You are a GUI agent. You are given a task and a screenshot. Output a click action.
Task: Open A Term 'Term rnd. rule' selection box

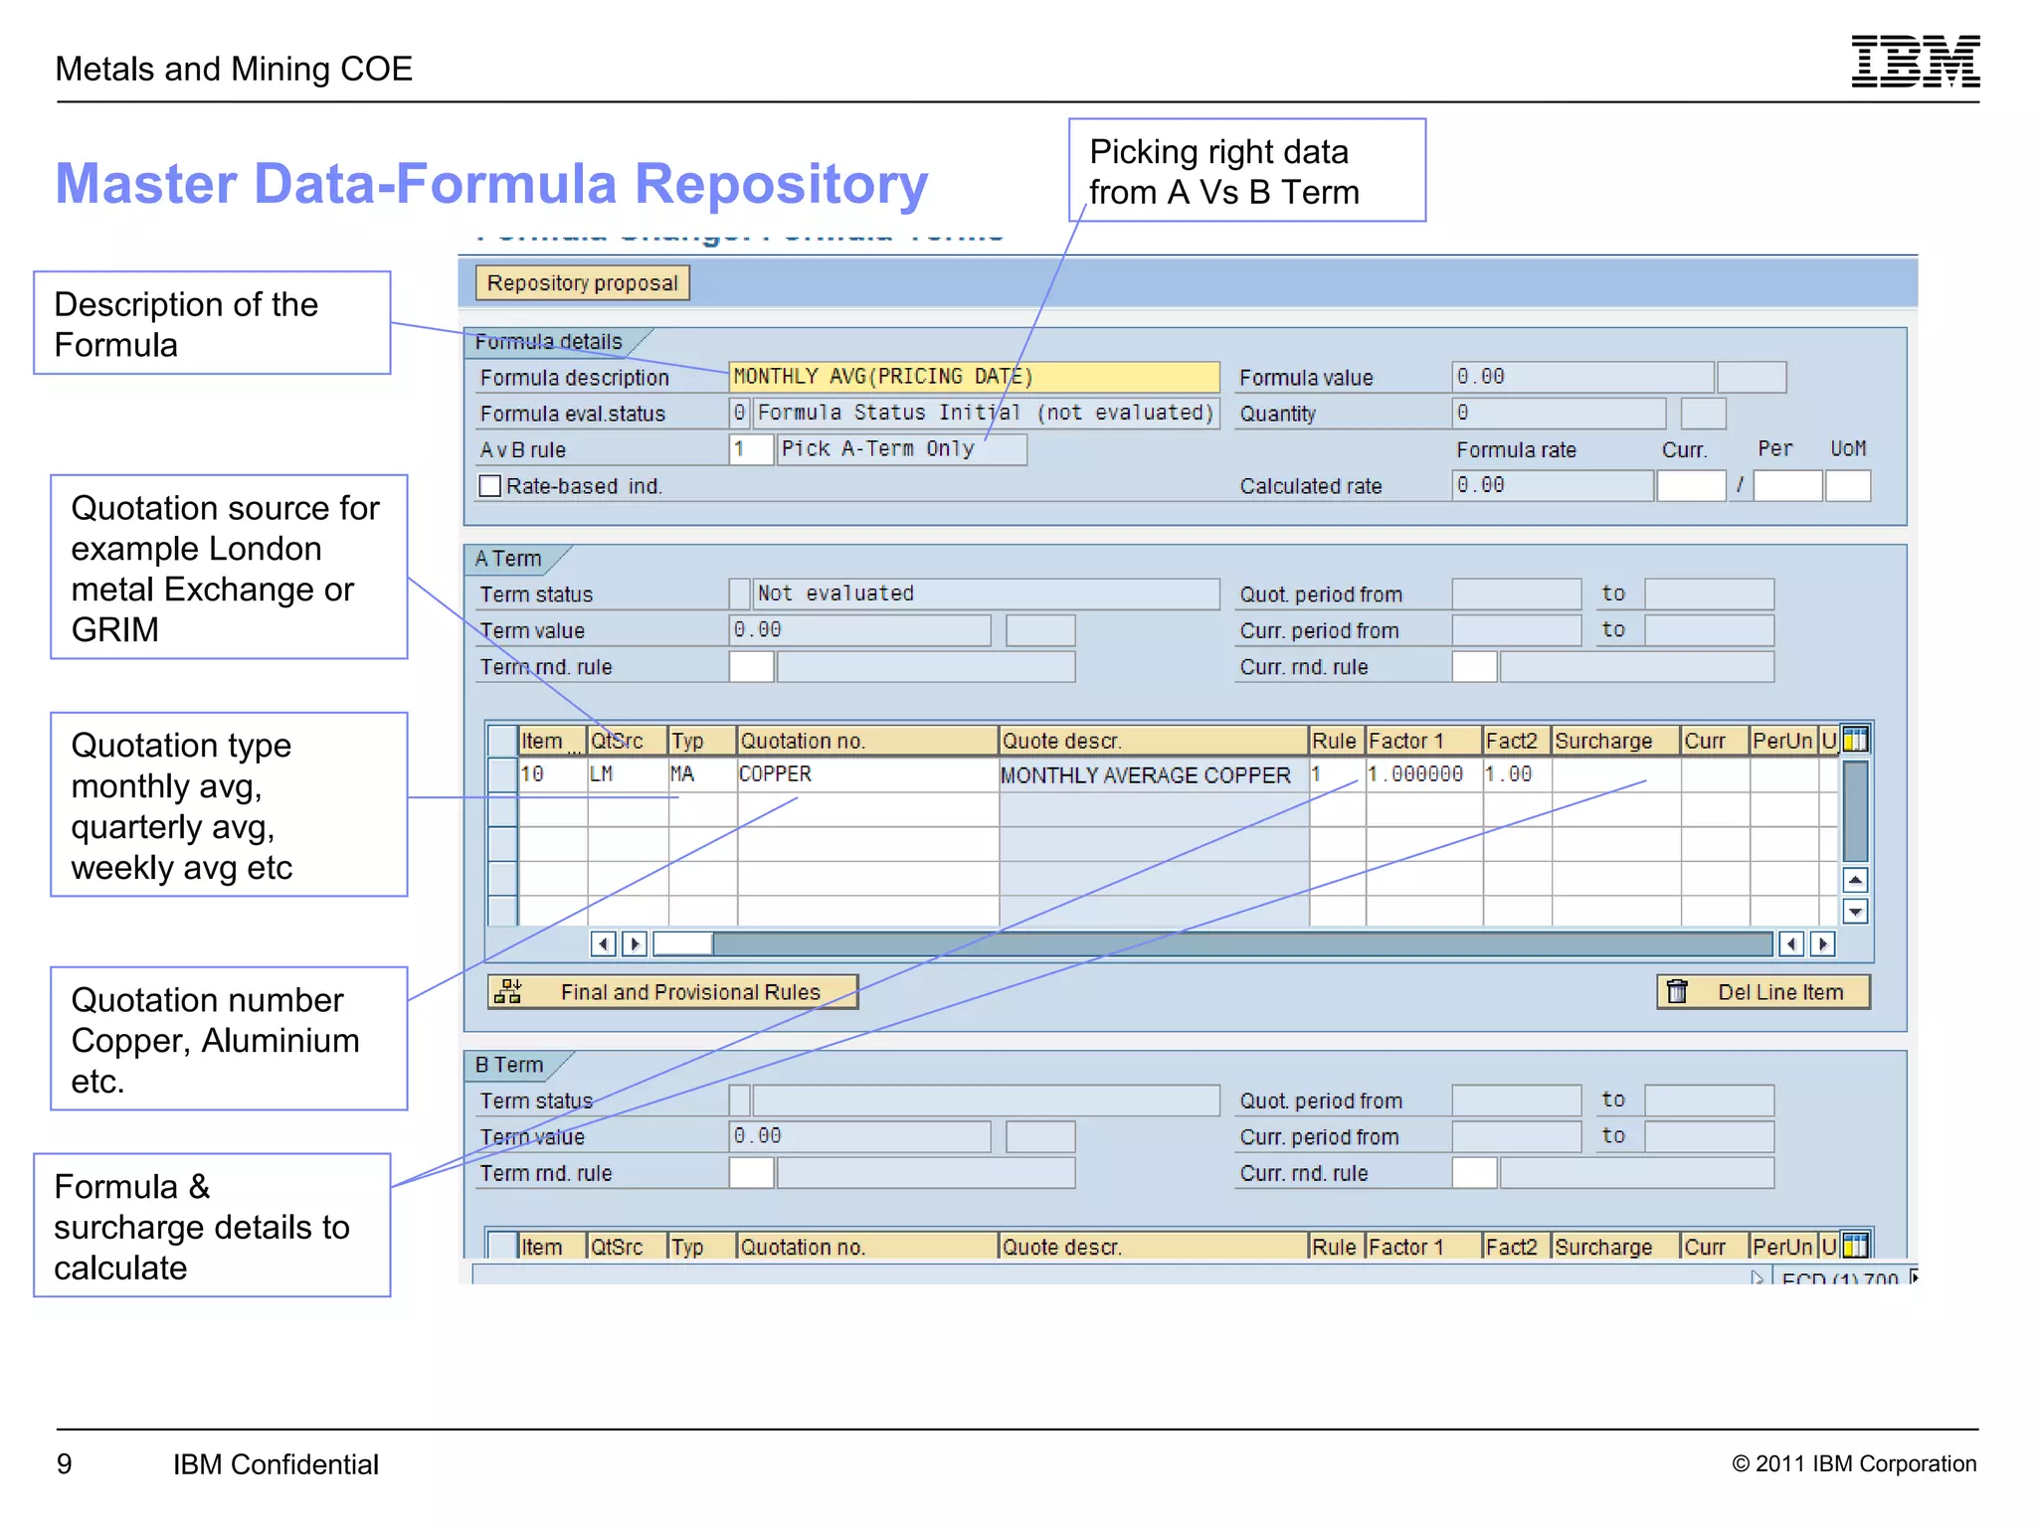[751, 667]
